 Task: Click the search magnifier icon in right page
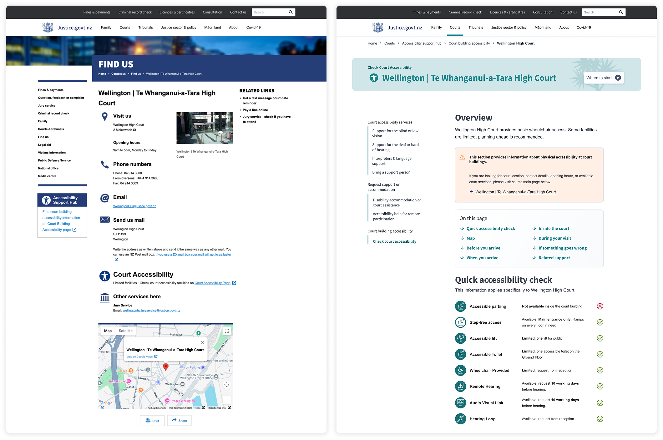click(621, 12)
